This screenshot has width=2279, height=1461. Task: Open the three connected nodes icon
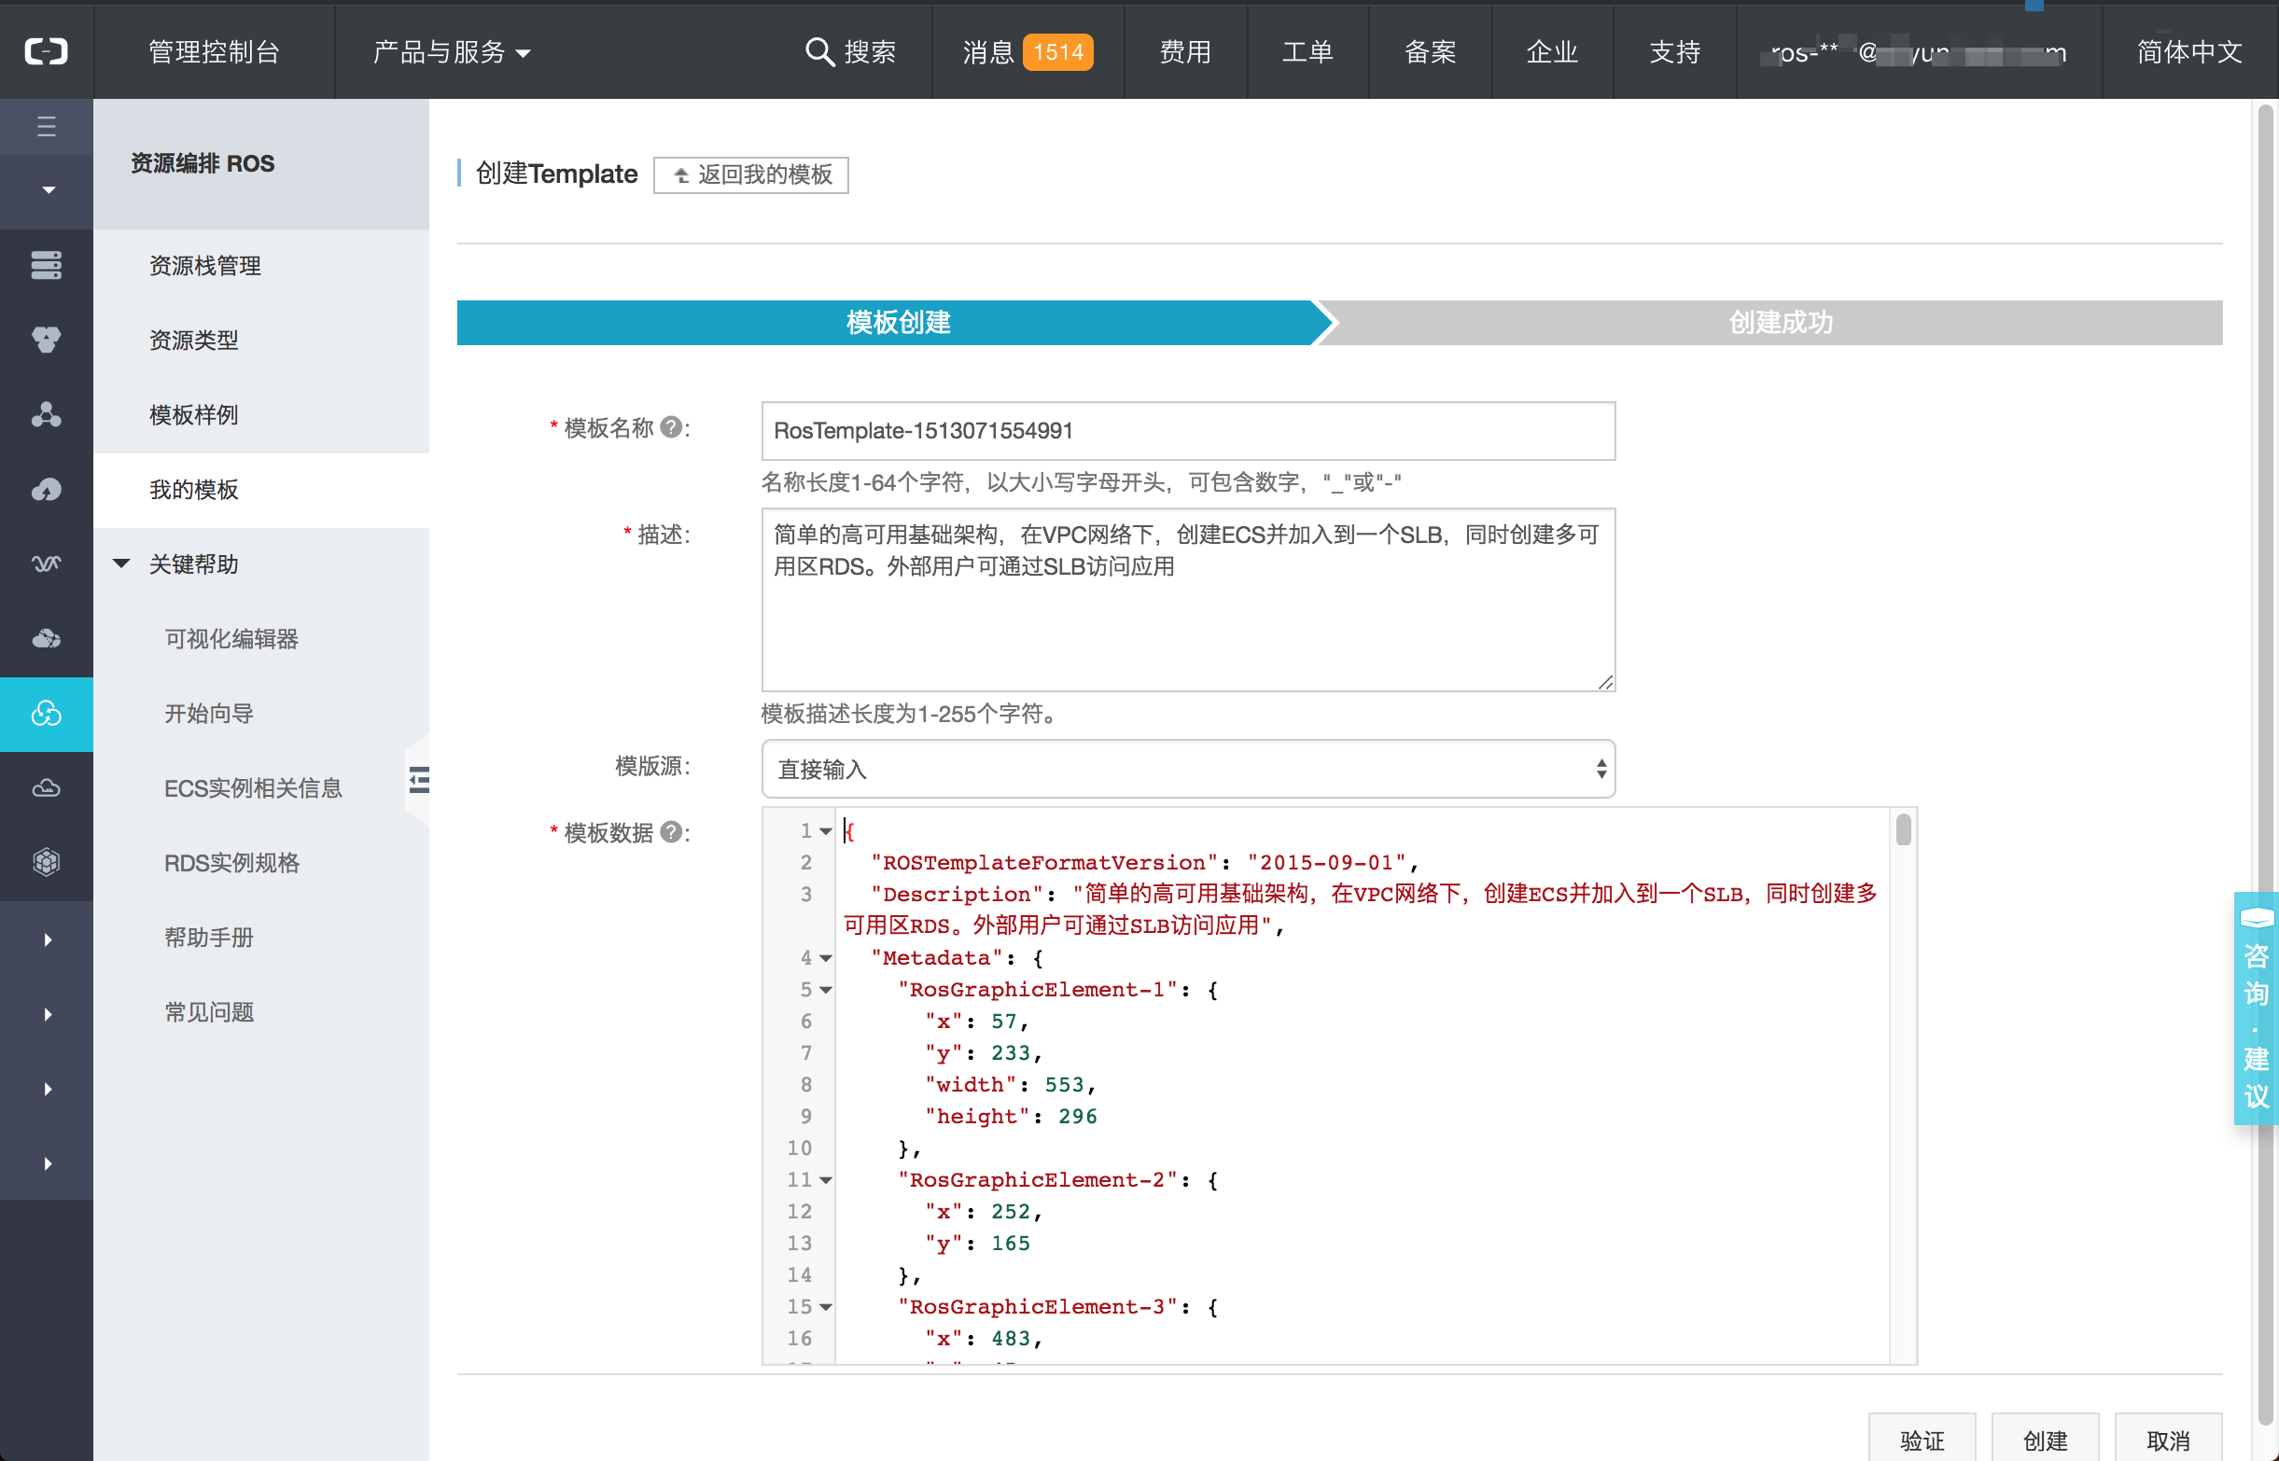point(47,414)
